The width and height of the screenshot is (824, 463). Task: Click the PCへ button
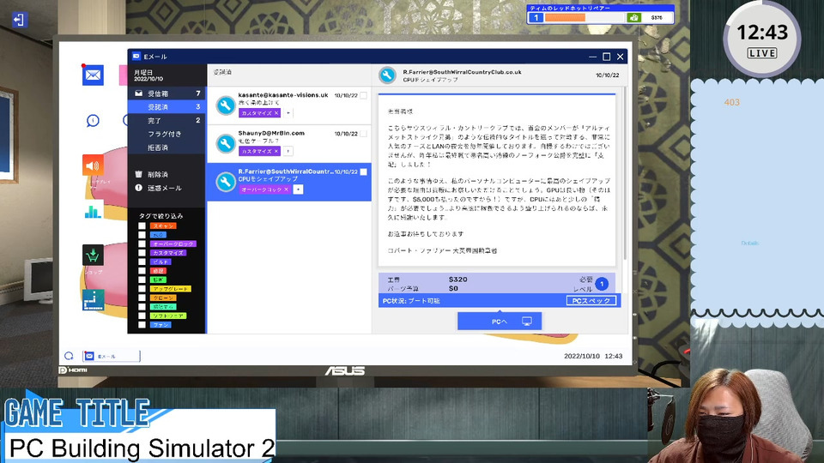(500, 322)
